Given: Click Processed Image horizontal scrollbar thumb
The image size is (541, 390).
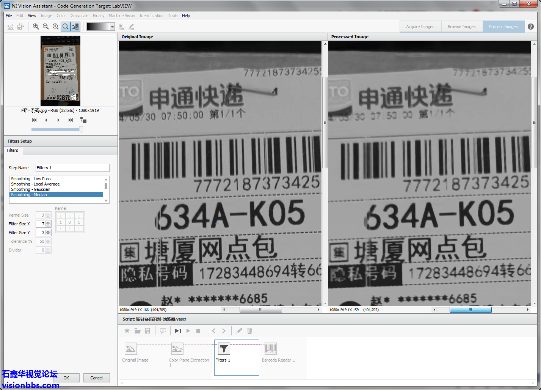Looking at the screenshot, I should click(x=470, y=310).
